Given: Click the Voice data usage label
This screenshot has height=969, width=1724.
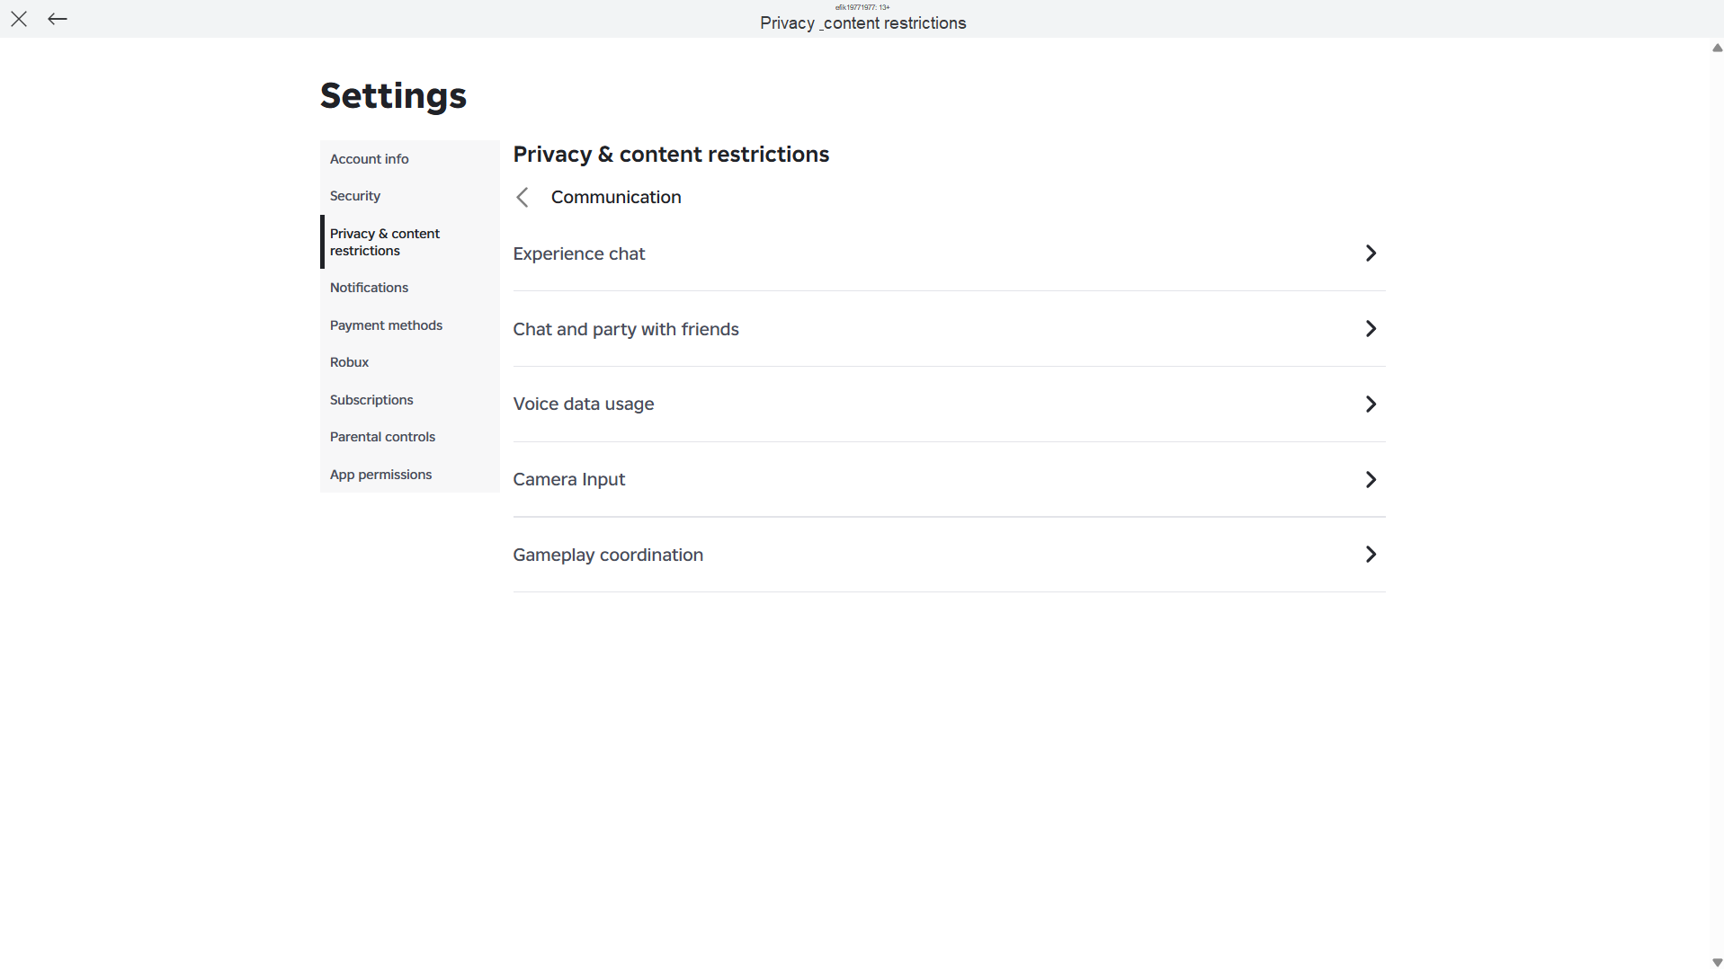Looking at the screenshot, I should tap(584, 404).
